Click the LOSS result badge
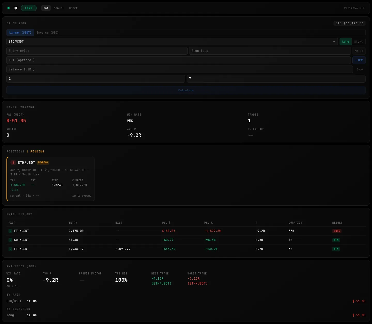The height and width of the screenshot is (324, 372). [x=337, y=231]
